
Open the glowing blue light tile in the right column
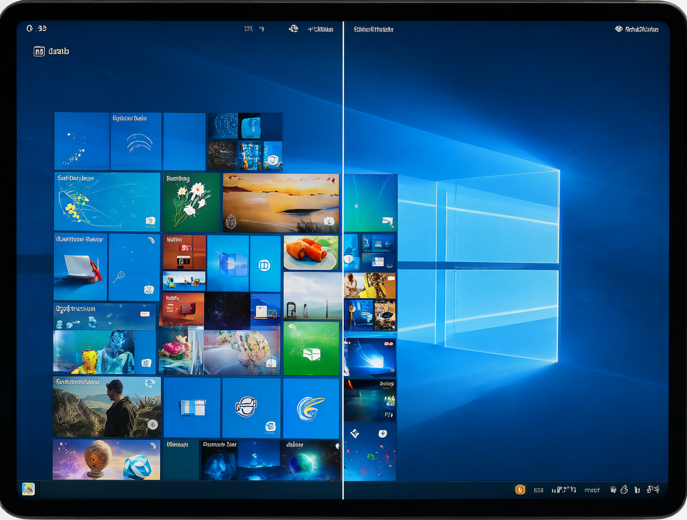pyautogui.click(x=370, y=358)
